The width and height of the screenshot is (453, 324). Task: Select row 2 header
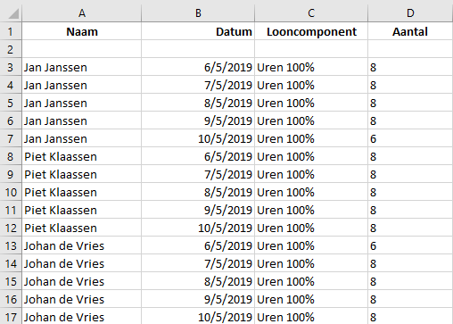coord(11,49)
